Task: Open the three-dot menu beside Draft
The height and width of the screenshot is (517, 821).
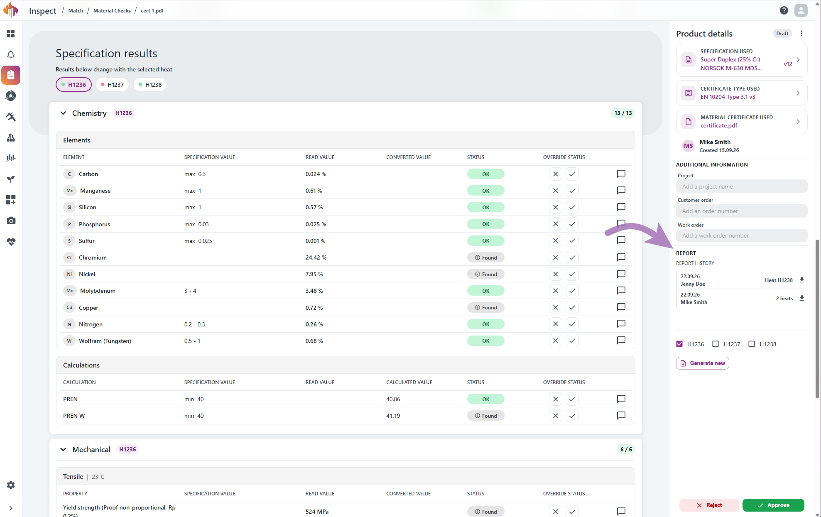Action: (801, 34)
